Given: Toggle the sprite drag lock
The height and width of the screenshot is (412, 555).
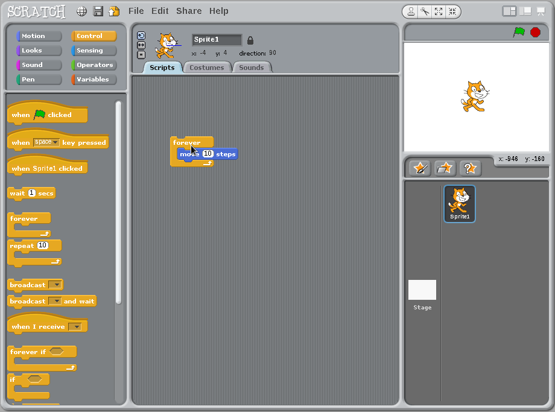Looking at the screenshot, I should pyautogui.click(x=250, y=40).
